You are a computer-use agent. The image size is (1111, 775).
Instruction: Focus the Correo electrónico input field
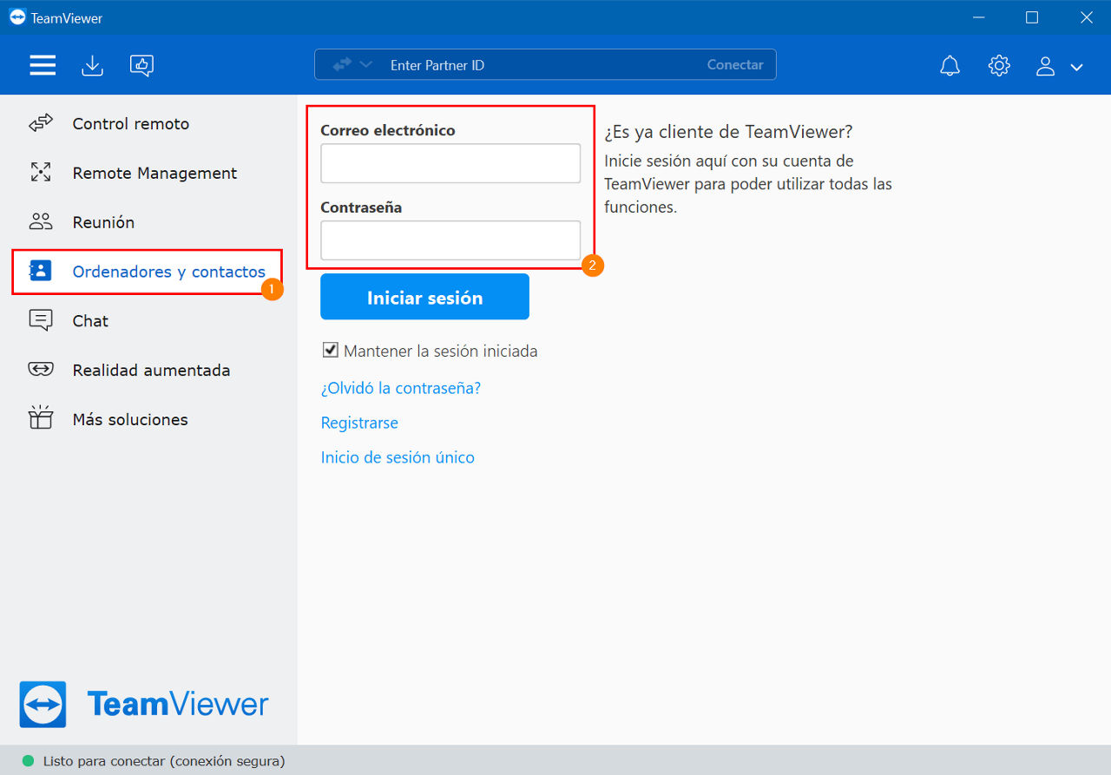pos(450,163)
